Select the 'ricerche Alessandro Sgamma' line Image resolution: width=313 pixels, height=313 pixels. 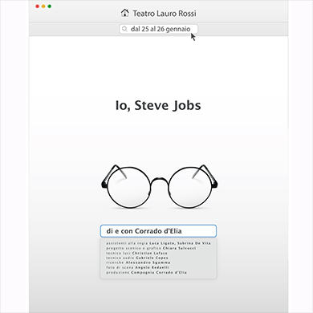point(138,262)
